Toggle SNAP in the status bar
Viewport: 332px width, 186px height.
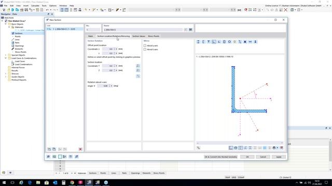[x=227, y=177]
